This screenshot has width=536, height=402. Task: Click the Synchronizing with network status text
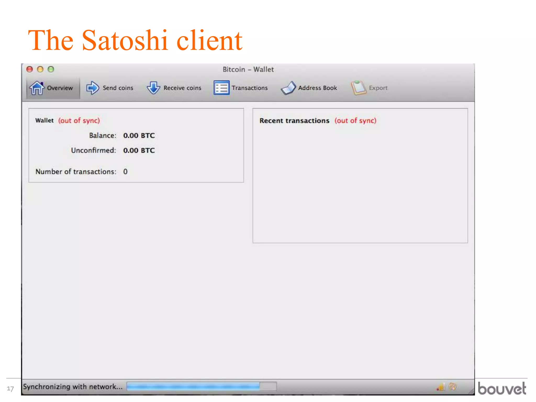click(73, 387)
